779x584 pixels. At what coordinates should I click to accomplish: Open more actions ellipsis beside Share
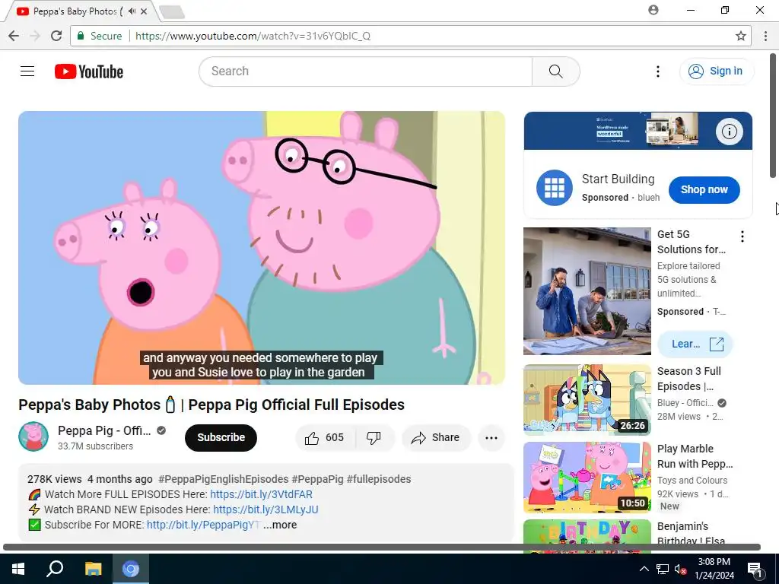[x=491, y=437]
